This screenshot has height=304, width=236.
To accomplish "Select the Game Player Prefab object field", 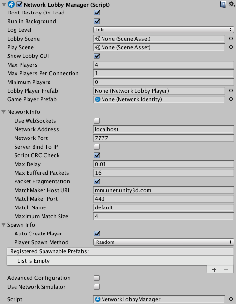I will pos(159,99).
